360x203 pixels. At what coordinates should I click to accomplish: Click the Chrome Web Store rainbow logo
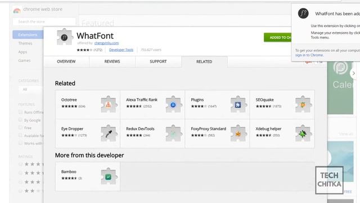(x=17, y=10)
